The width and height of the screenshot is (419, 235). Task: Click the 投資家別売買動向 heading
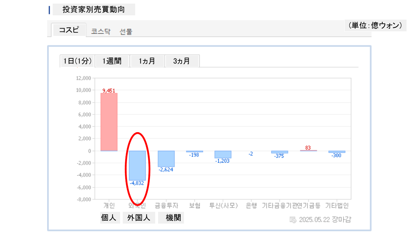pos(94,9)
